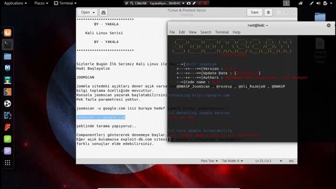This screenshot has width=336, height=189.
Task: Click the recorder camera snapshot icon
Action: click(x=188, y=3)
